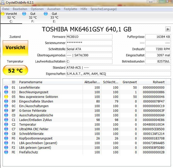
Task: Click raw value 004800010034
Action: coord(154,125)
